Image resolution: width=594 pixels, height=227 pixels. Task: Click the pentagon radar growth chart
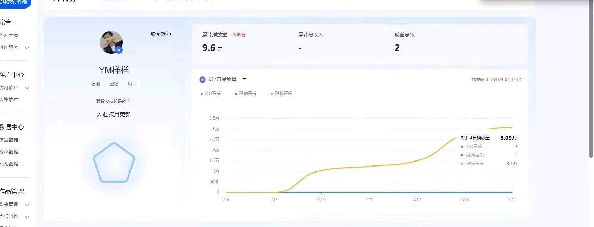tap(114, 163)
